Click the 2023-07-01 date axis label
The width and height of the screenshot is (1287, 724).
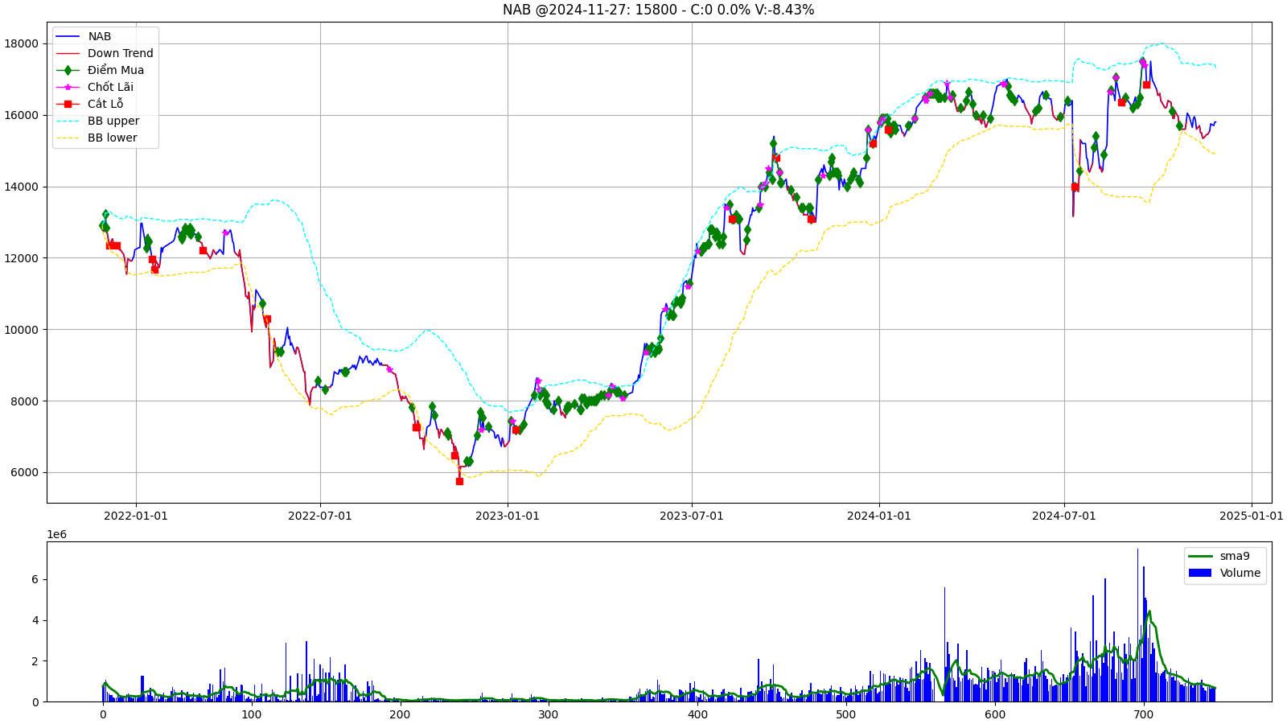click(x=692, y=516)
